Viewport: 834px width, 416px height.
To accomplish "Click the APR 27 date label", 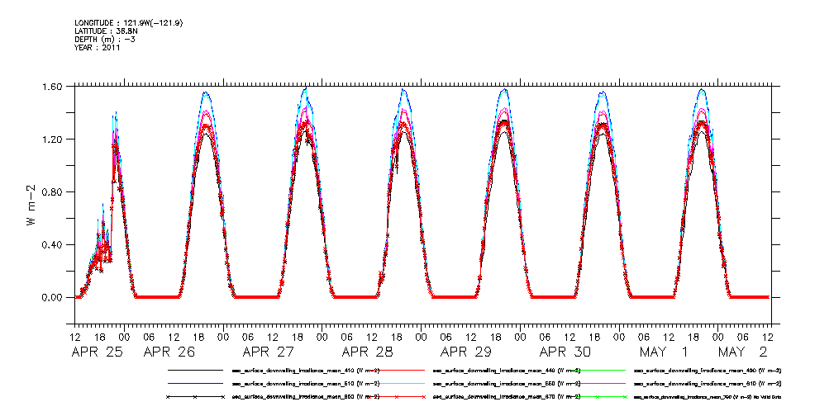I will 269,352.
